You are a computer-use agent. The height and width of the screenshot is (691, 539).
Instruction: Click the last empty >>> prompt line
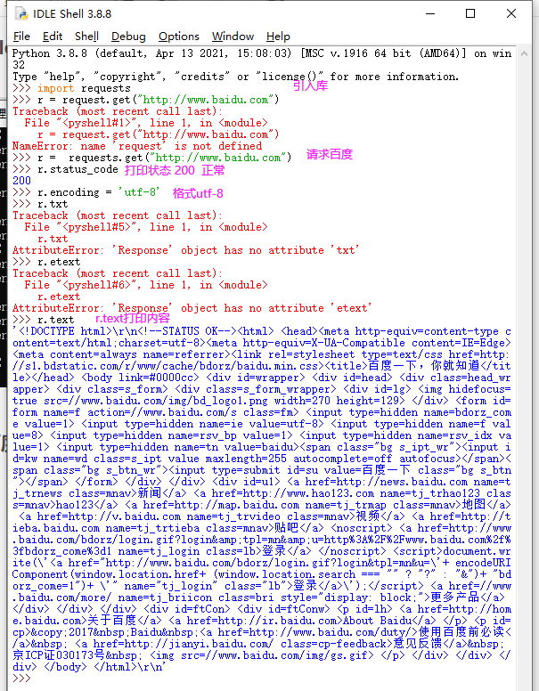tap(21, 679)
